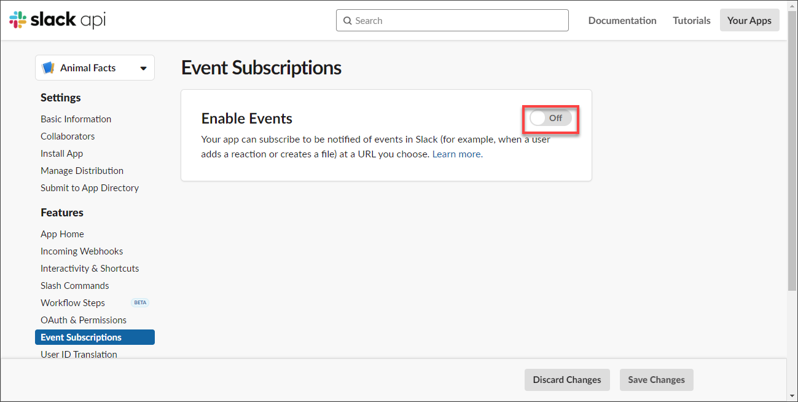
Task: Click the Search input field
Action: 452,20
